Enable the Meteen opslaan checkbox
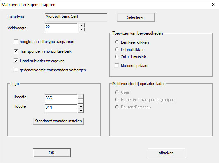The height and width of the screenshot is (163, 219). pyautogui.click(x=117, y=65)
